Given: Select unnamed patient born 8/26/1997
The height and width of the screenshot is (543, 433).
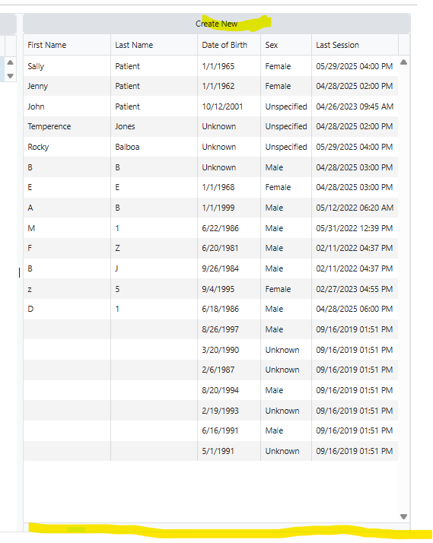Looking at the screenshot, I should pyautogui.click(x=211, y=329).
